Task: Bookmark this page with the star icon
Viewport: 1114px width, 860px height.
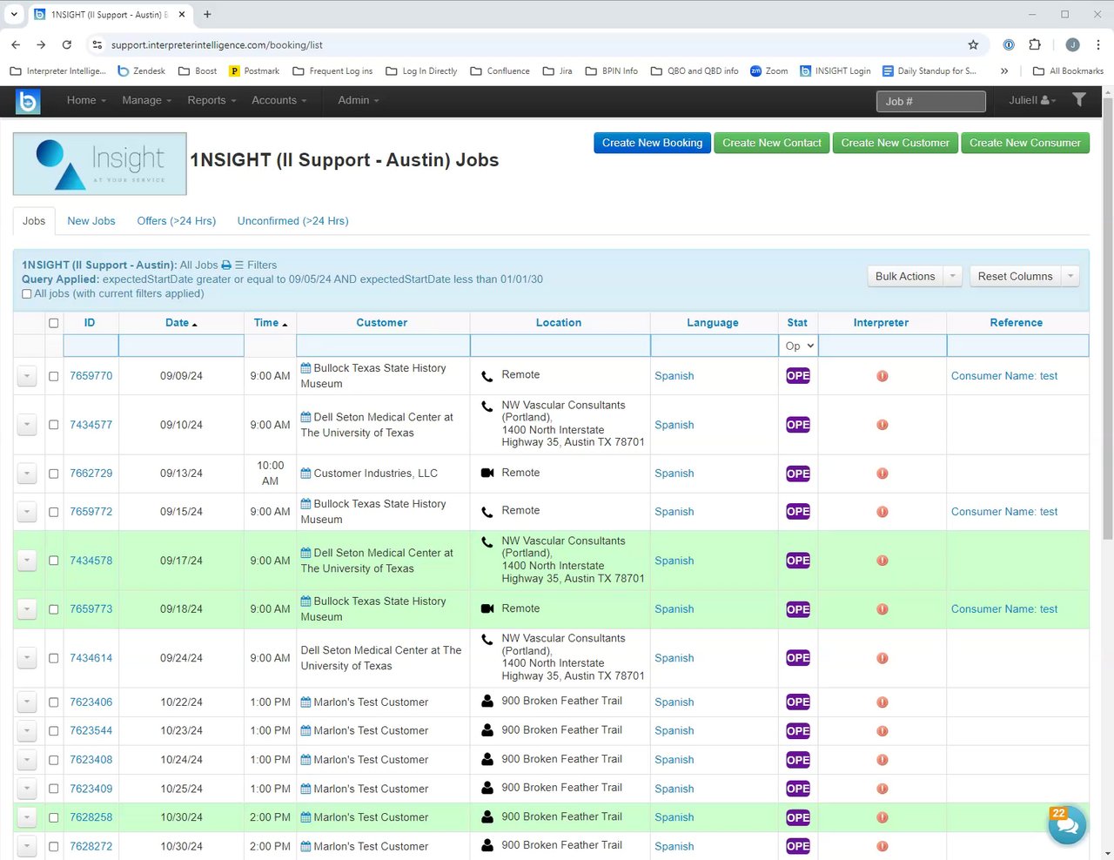Action: tap(973, 44)
